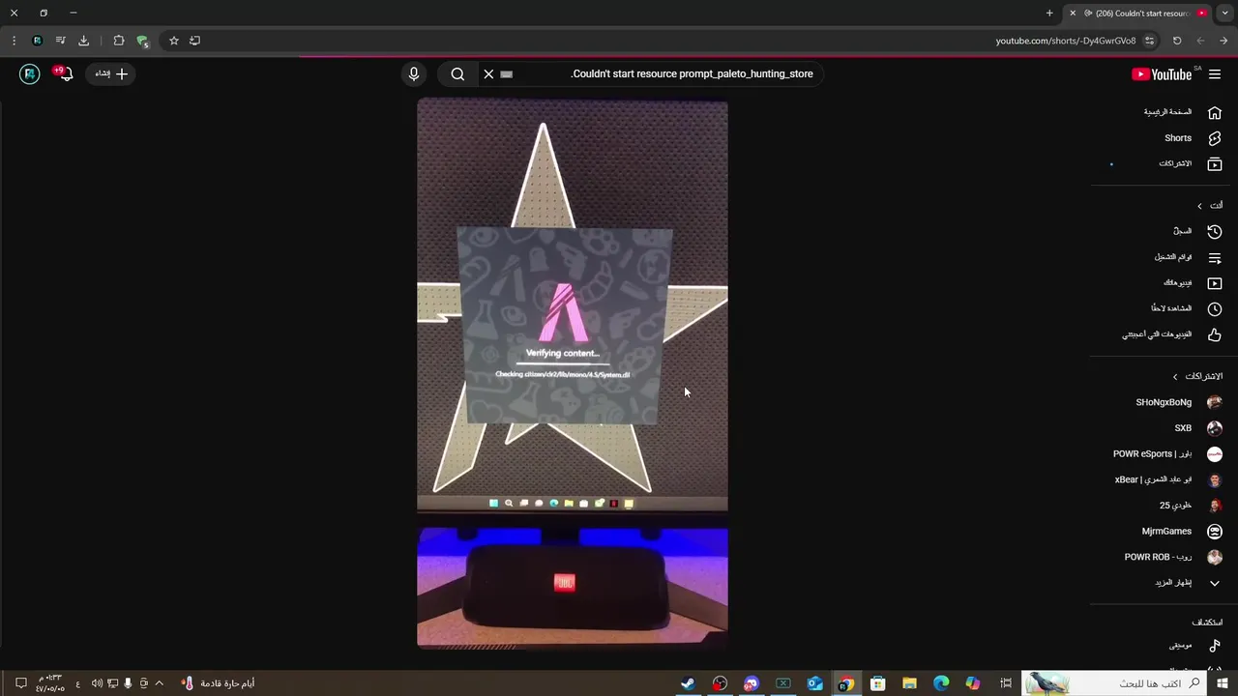Open the Windows Start menu
The image size is (1238, 696).
point(1223,683)
